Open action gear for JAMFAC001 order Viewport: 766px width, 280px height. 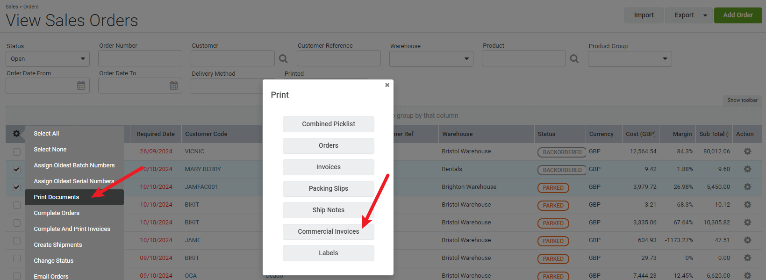pyautogui.click(x=747, y=187)
